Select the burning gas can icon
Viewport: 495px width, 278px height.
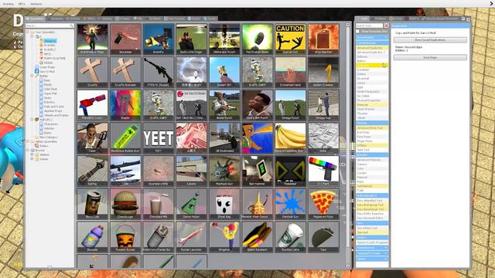323,39
